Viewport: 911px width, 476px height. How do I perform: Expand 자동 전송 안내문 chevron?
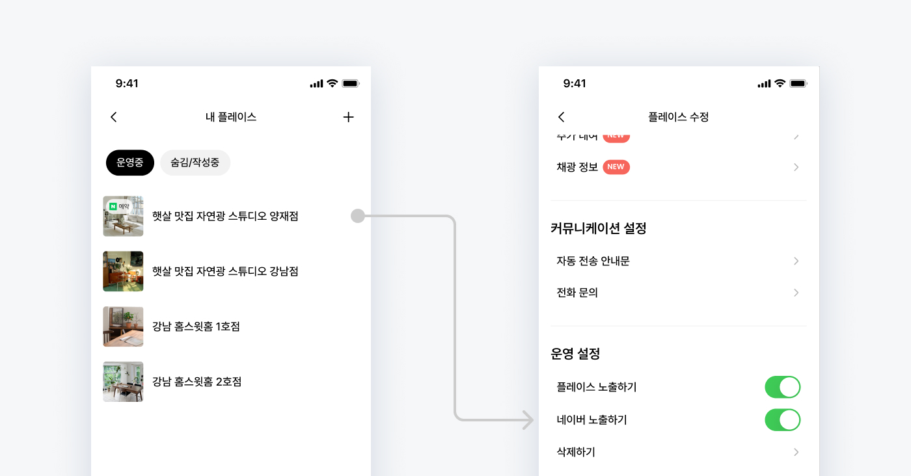click(x=796, y=261)
